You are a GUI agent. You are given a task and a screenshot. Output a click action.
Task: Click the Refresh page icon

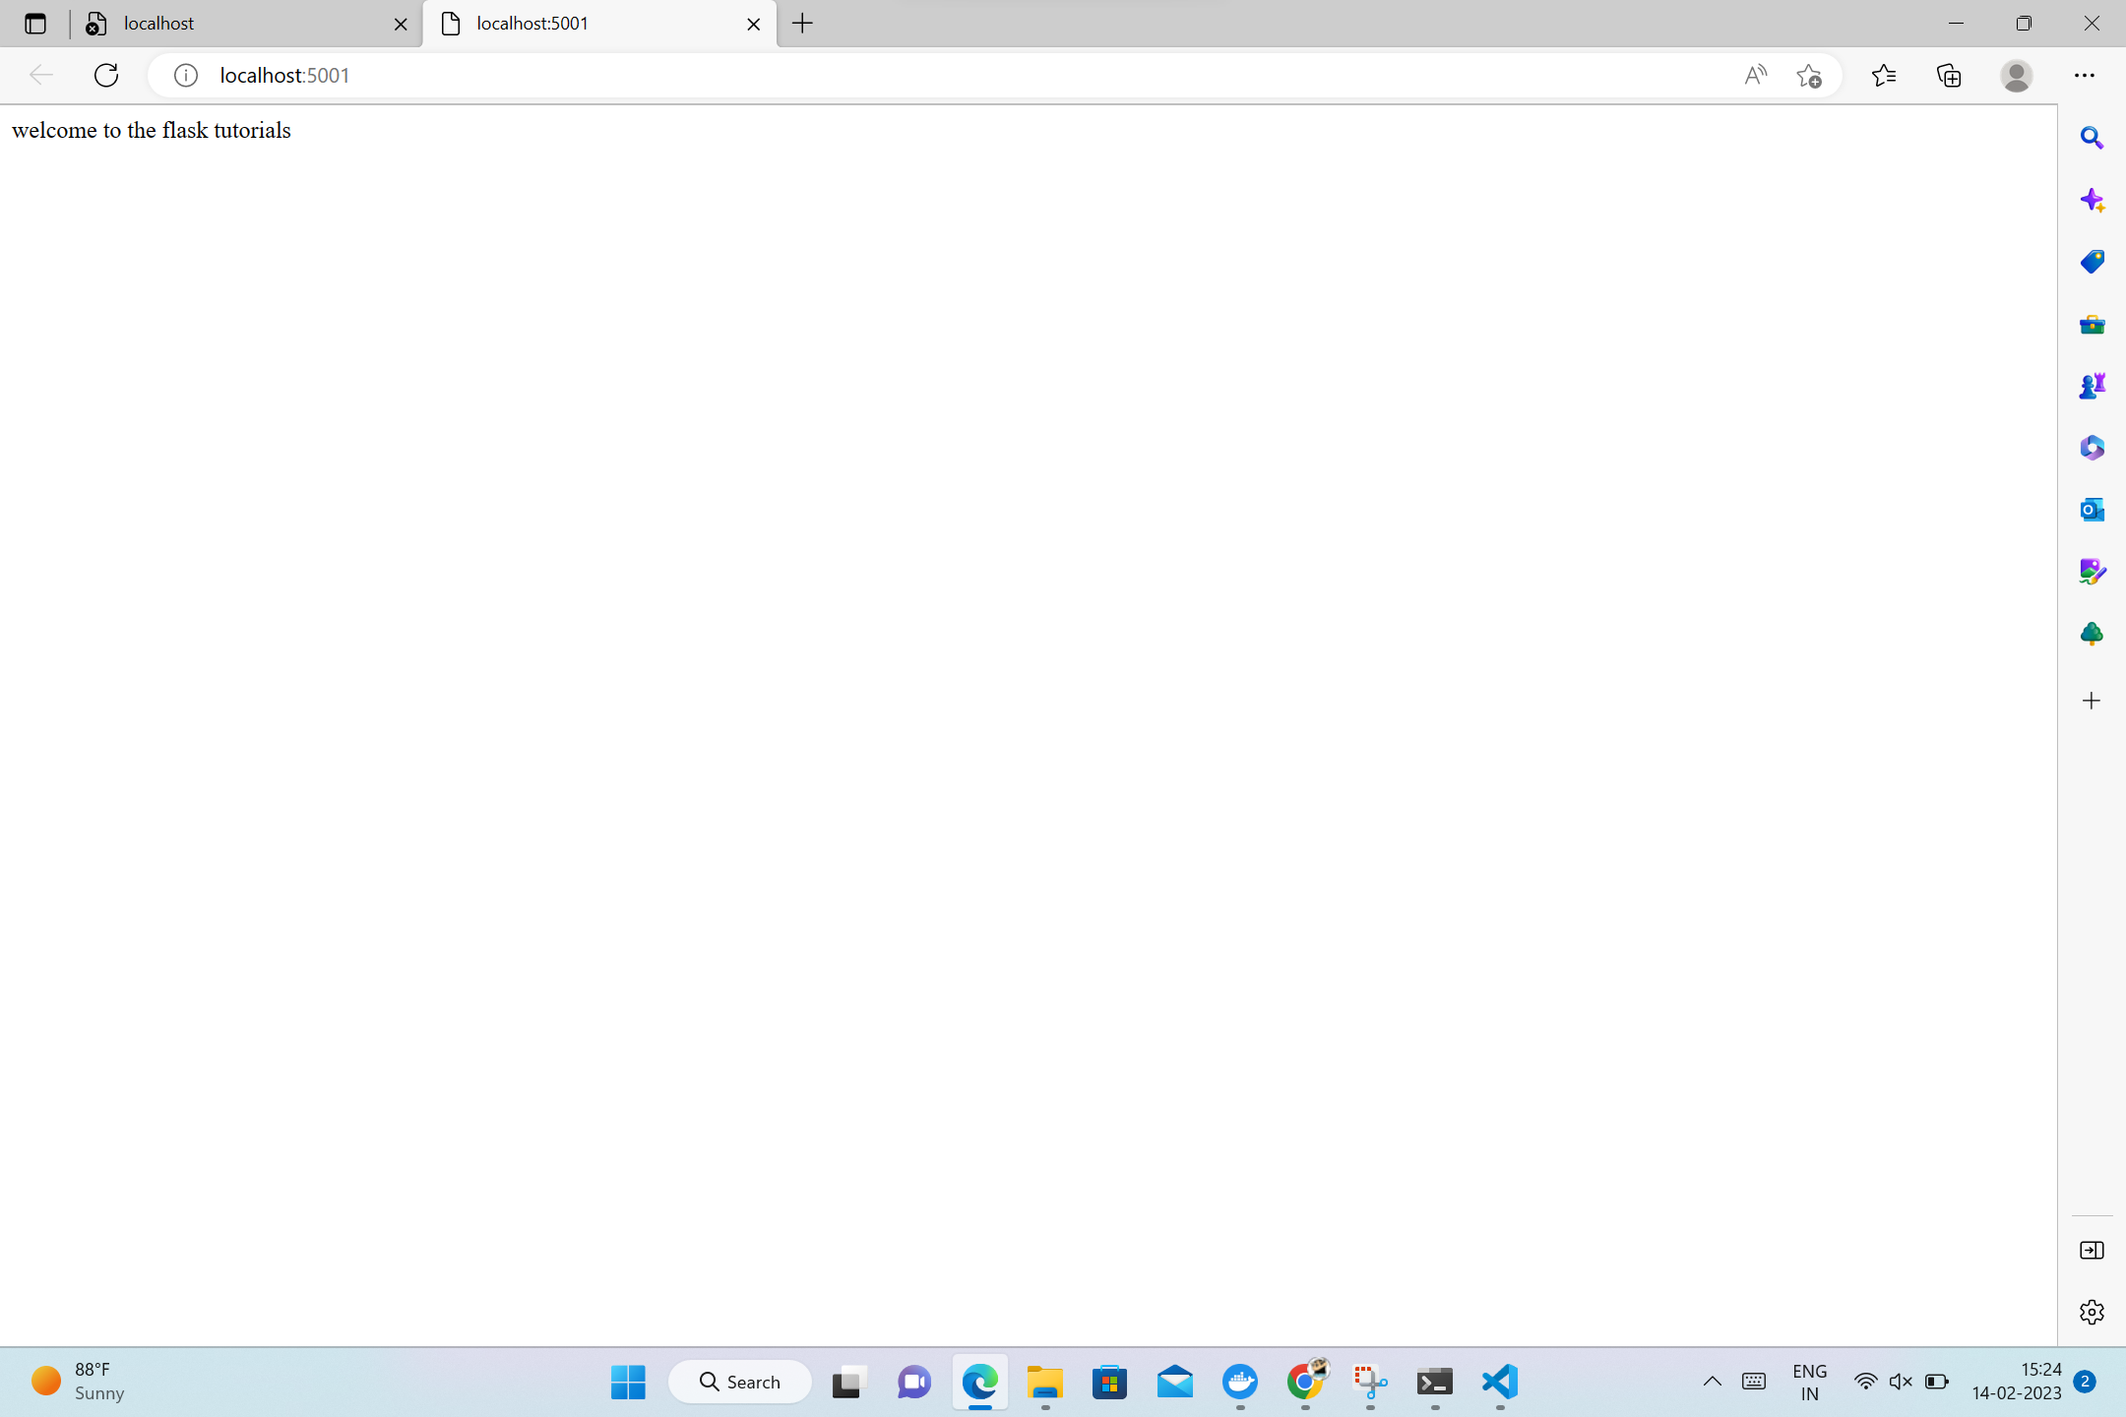(106, 75)
